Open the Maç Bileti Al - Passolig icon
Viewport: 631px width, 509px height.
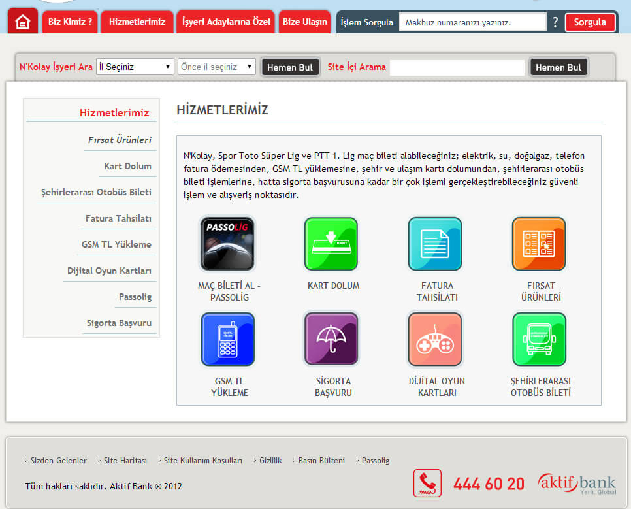point(228,244)
